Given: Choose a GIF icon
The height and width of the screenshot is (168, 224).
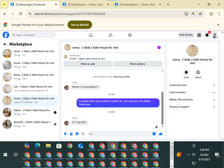Looking at the screenshot, I should click(x=83, y=134).
